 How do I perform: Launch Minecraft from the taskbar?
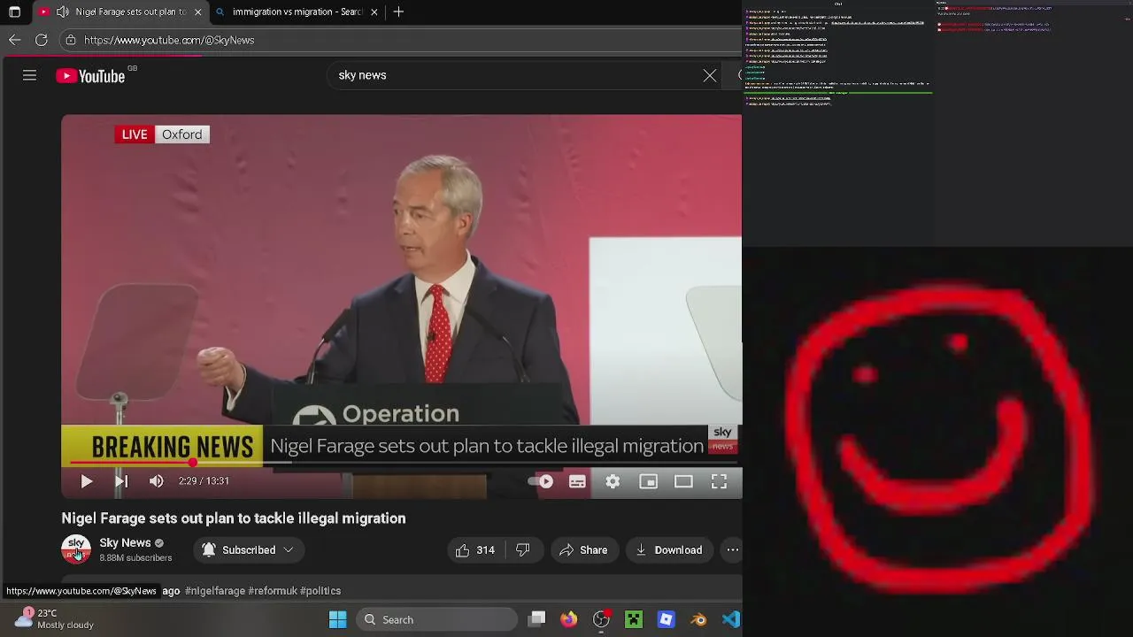pyautogui.click(x=634, y=620)
